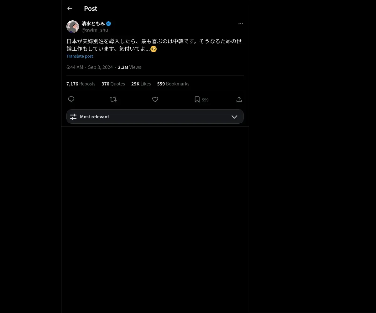The width and height of the screenshot is (376, 313).
Task: Open the 559 Bookmarks count
Action: (173, 84)
